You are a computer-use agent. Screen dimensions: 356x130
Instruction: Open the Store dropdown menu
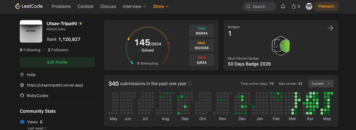click(161, 6)
